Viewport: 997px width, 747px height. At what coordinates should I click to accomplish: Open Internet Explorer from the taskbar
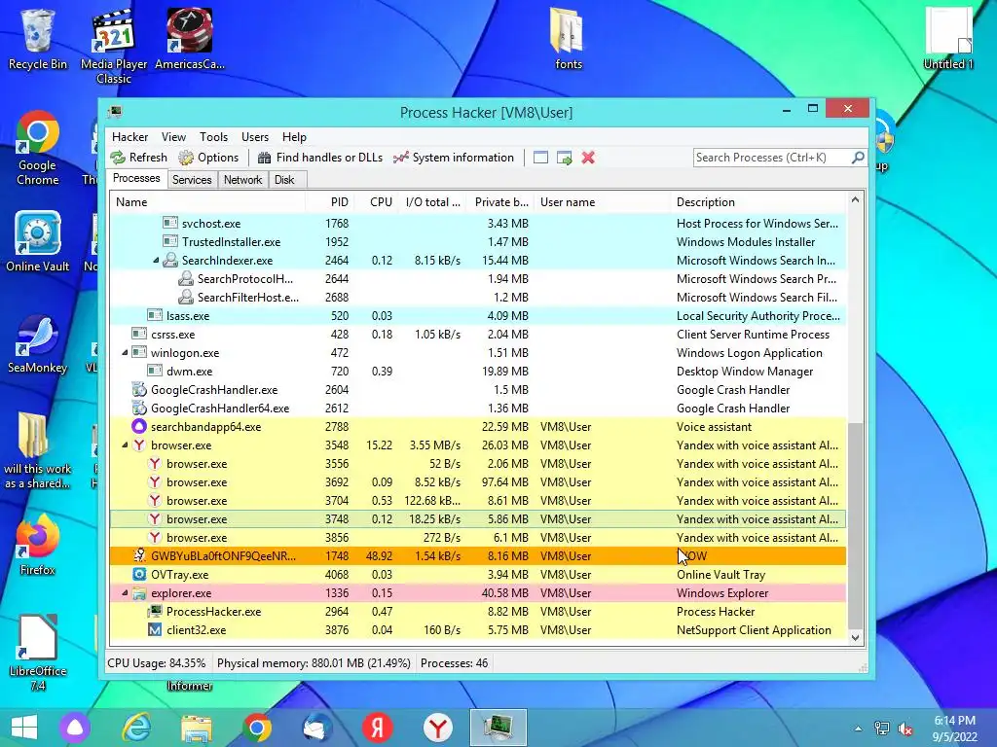pos(136,728)
